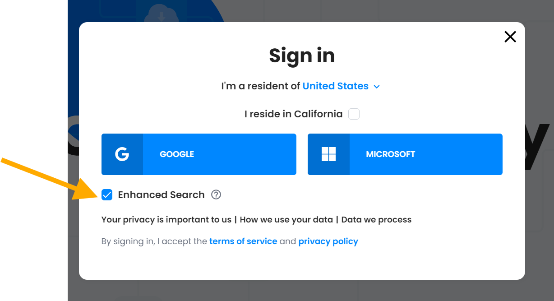Open 'Your privacy is important to us'
This screenshot has width=554, height=301.
(x=166, y=220)
